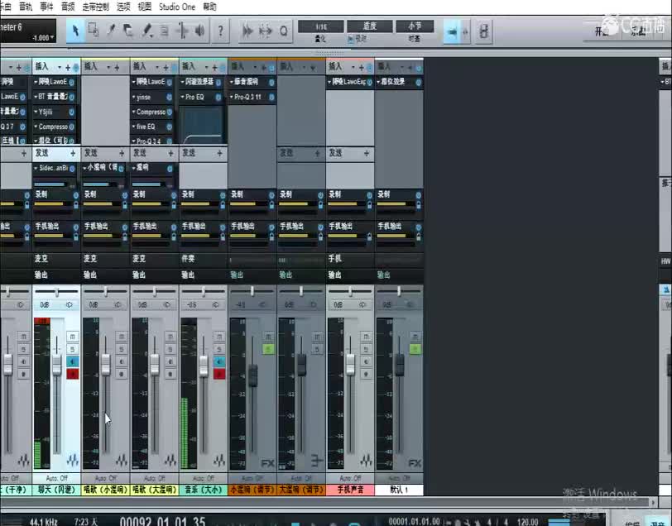This screenshot has width=672, height=526.
Task: Click the 手机声音 pan slider
Action: click(350, 292)
